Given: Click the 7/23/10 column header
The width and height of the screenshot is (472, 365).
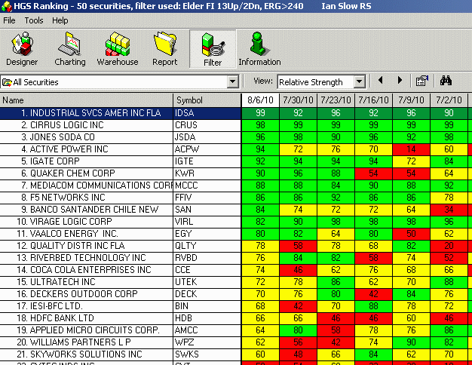Looking at the screenshot, I should [x=336, y=100].
